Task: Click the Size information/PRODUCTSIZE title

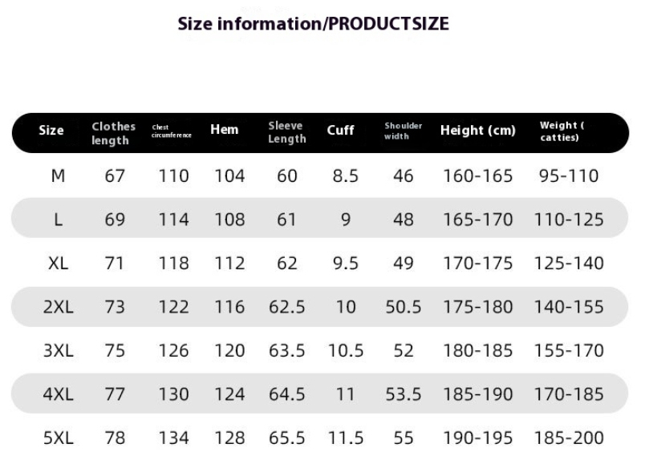Action: click(314, 24)
